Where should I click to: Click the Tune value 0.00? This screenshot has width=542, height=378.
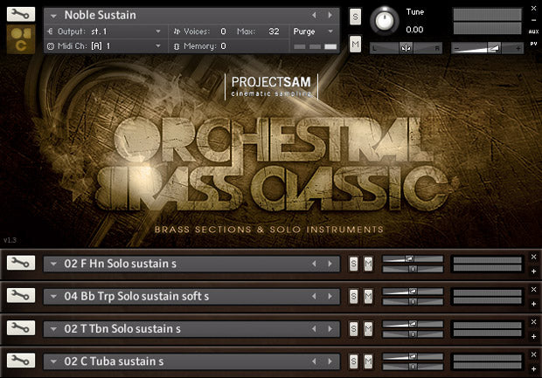point(414,30)
